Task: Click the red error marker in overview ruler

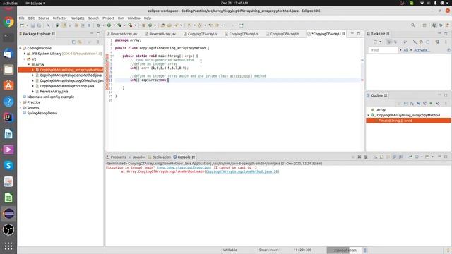Action: pos(362,80)
